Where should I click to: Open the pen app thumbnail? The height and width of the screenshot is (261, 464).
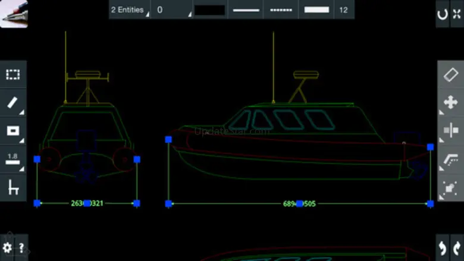click(x=14, y=14)
